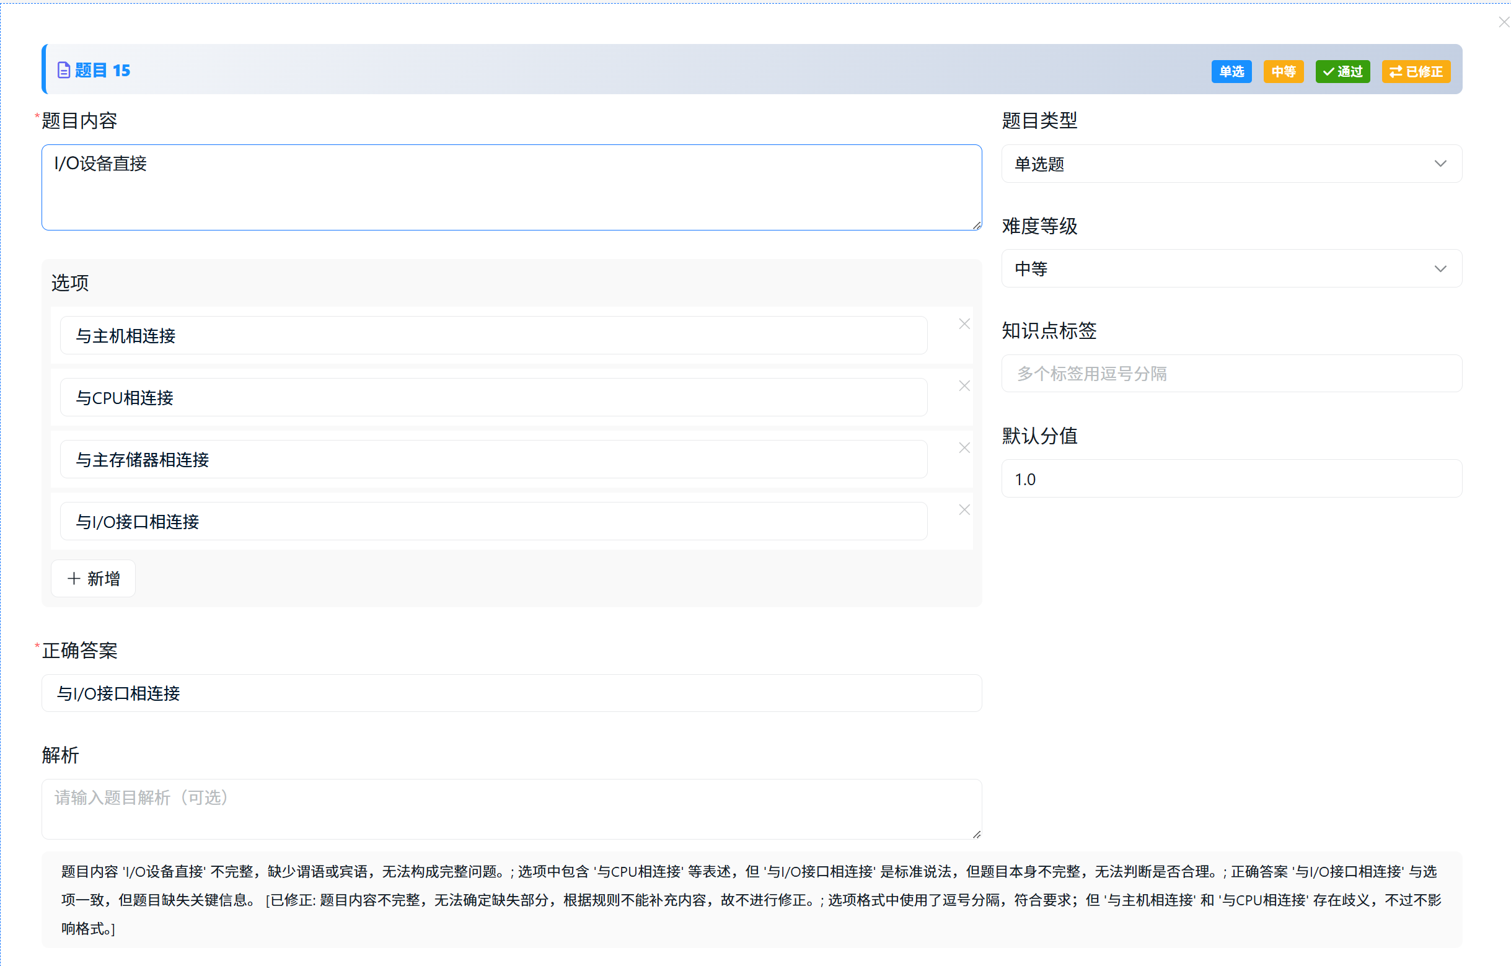Delete the '与I/O接口相连接' option row
The image size is (1511, 966).
[964, 510]
